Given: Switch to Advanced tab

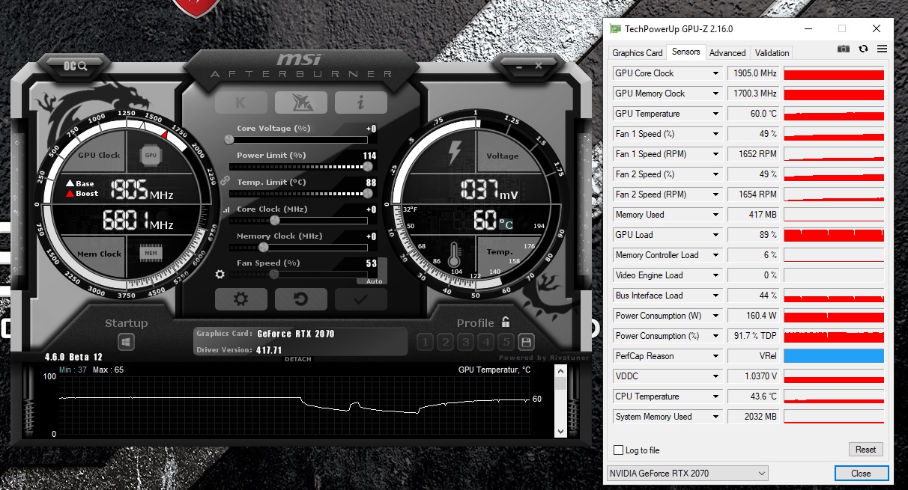Looking at the screenshot, I should [x=727, y=53].
